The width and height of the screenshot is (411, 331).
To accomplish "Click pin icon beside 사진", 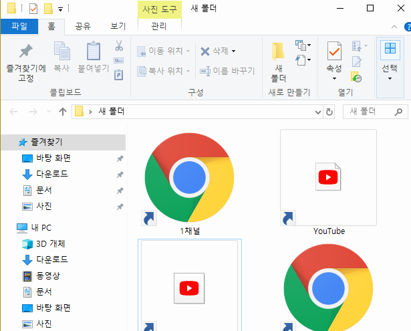I will coord(120,207).
